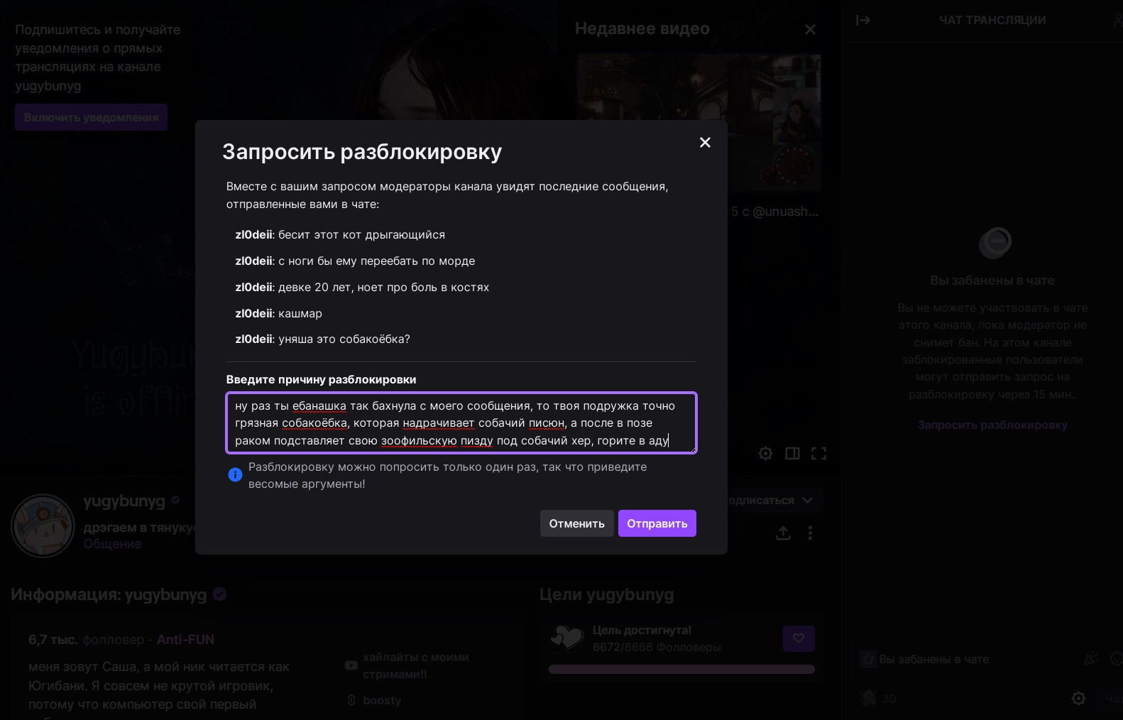Close the Recent video panel
Viewport: 1123px width, 720px height.
click(x=810, y=29)
